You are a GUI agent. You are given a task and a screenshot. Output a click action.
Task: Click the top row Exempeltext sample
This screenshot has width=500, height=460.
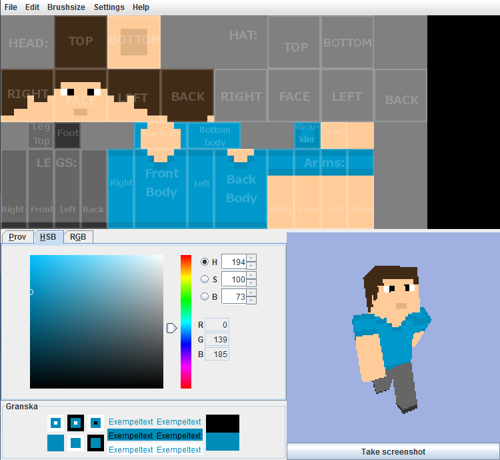coord(155,422)
